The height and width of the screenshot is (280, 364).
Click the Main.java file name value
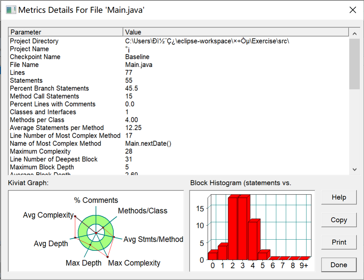[138, 65]
